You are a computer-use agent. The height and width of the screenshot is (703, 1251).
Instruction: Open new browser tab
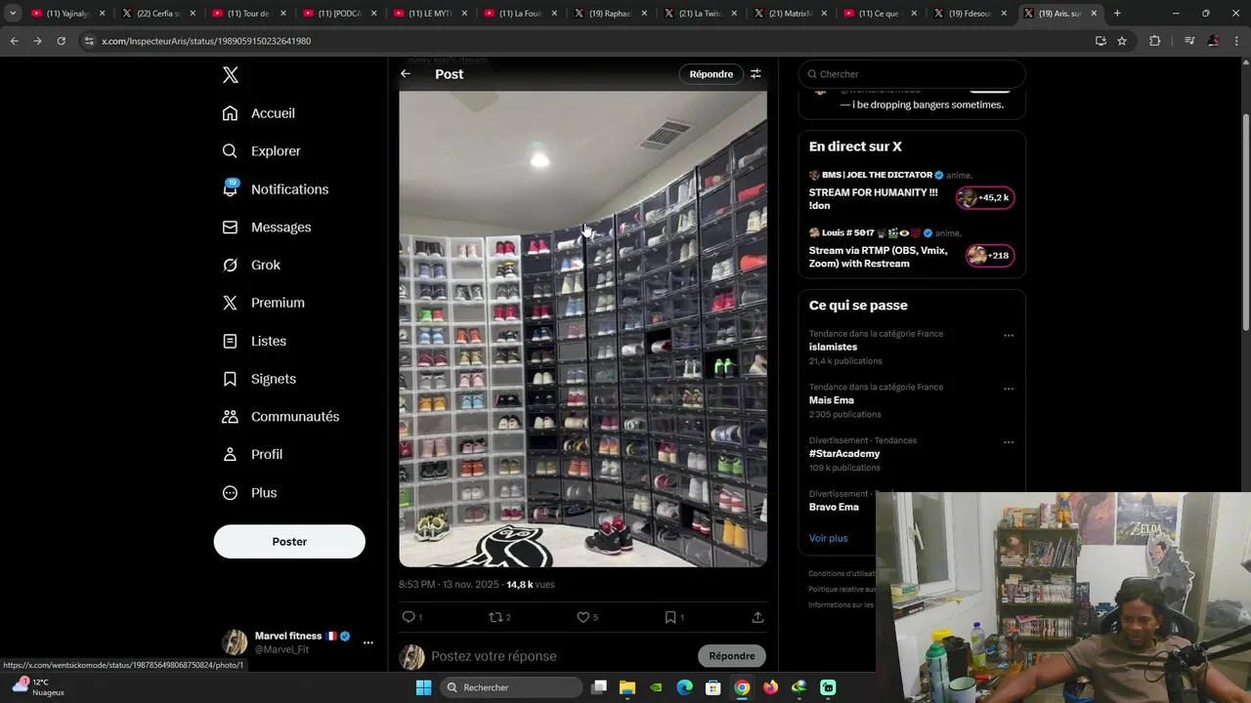(1117, 14)
